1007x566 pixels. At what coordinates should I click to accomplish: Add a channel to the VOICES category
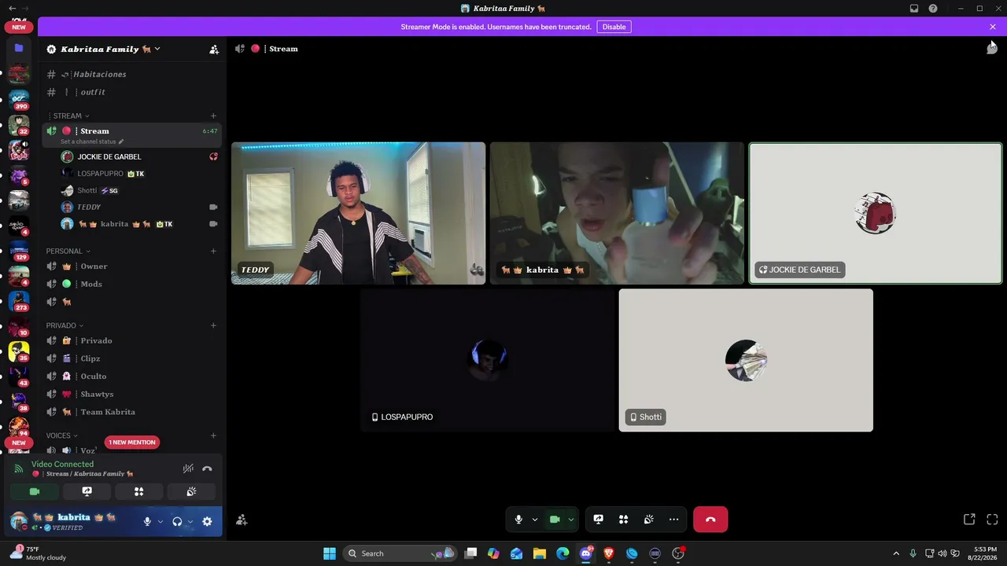tap(213, 436)
